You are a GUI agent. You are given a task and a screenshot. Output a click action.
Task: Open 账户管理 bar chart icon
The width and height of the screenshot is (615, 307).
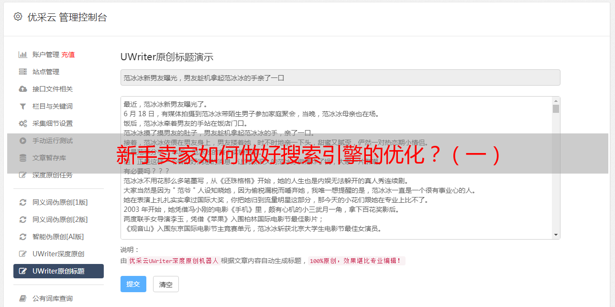pos(22,55)
